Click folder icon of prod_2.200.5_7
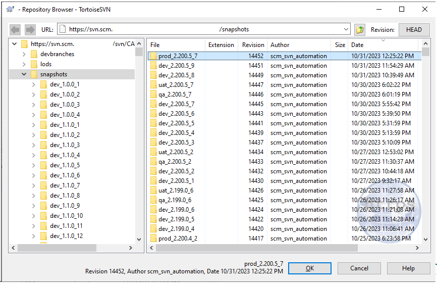This screenshot has height=284, width=437. (x=153, y=56)
